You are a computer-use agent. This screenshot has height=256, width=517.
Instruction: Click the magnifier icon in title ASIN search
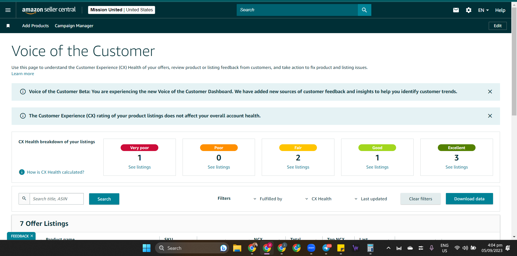[x=24, y=199]
